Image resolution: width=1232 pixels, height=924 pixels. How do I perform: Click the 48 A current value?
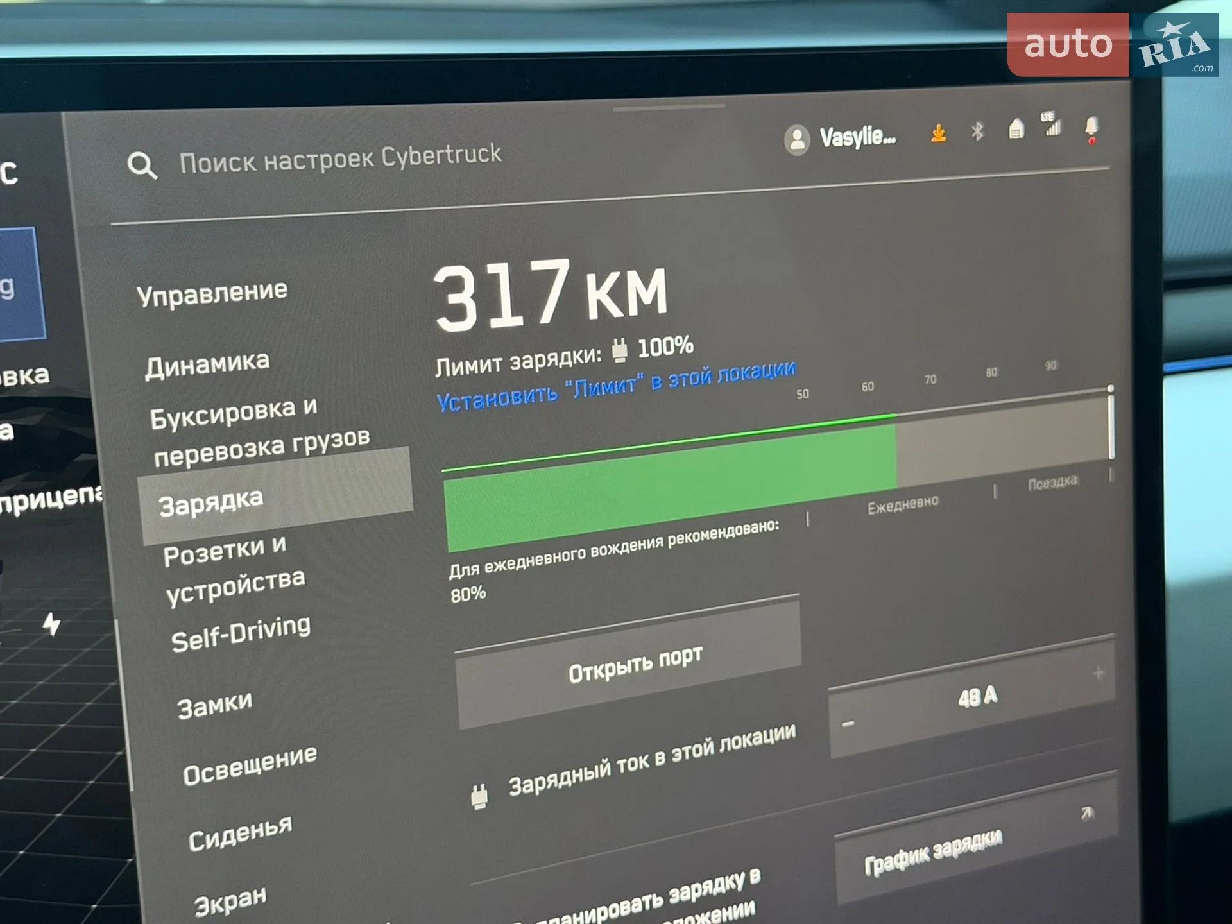[978, 696]
